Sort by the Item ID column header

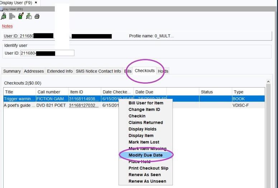(85, 92)
